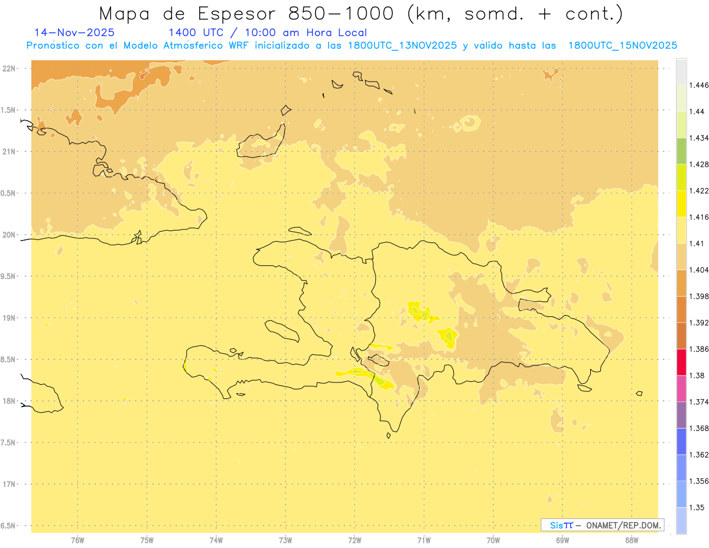
Task: Click the '74W' longitude label
Action: [216, 540]
